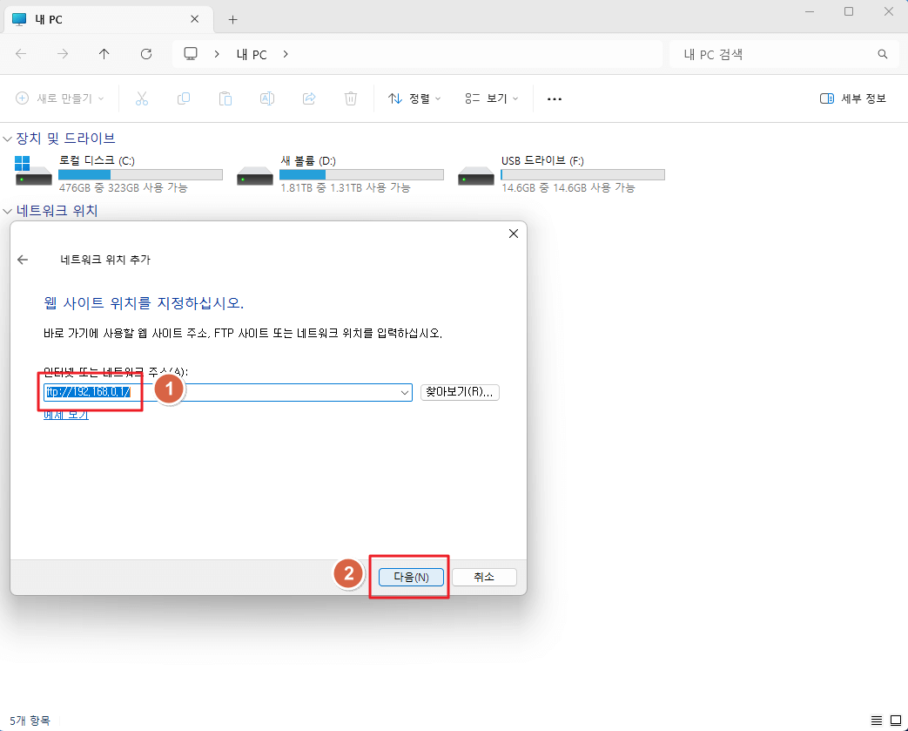This screenshot has height=731, width=908.
Task: Collapse the 네트워크 위치 group
Action: pos(8,212)
